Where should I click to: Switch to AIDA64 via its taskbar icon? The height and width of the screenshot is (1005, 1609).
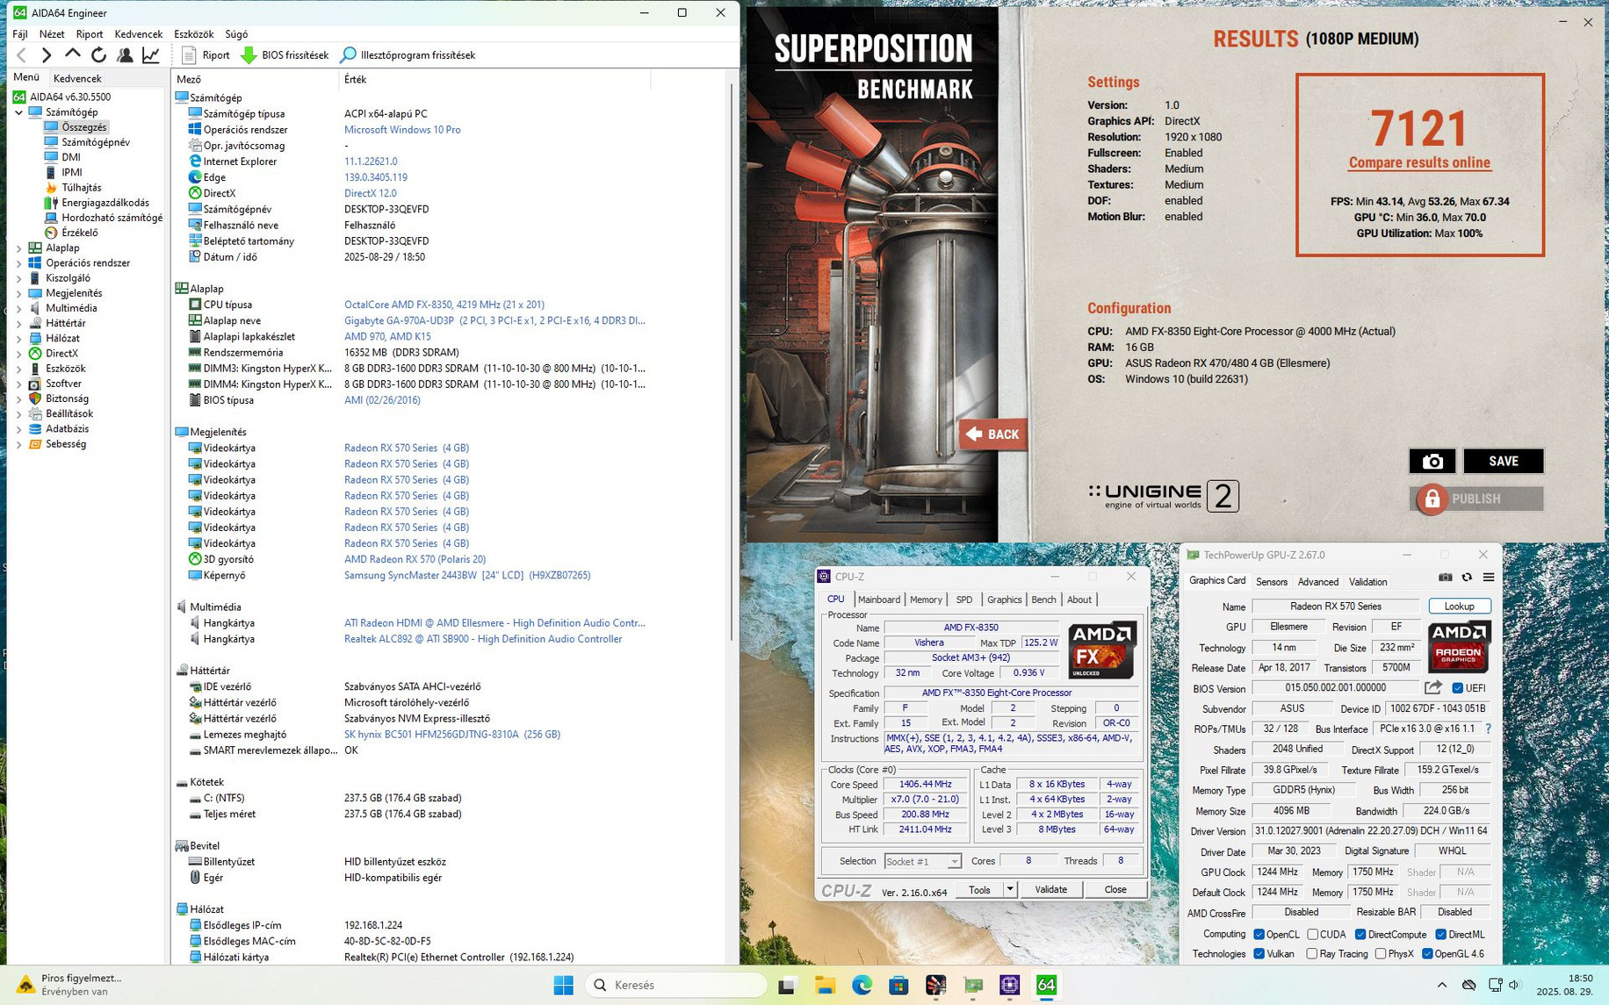[1046, 985]
